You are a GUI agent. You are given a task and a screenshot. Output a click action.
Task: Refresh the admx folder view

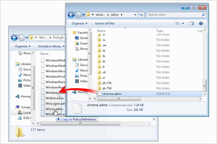coord(141,15)
